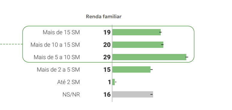Click the 'Renda familiar' chart title

click(x=104, y=17)
